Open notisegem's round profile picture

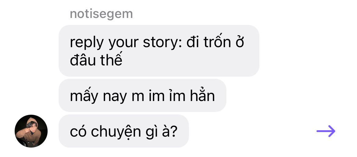31,131
